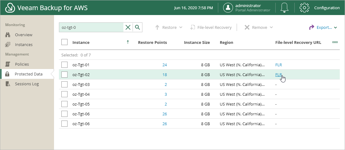Image resolution: width=345 pixels, height=150 pixels.
Task: Click the magnifier search icon
Action: pos(137,27)
